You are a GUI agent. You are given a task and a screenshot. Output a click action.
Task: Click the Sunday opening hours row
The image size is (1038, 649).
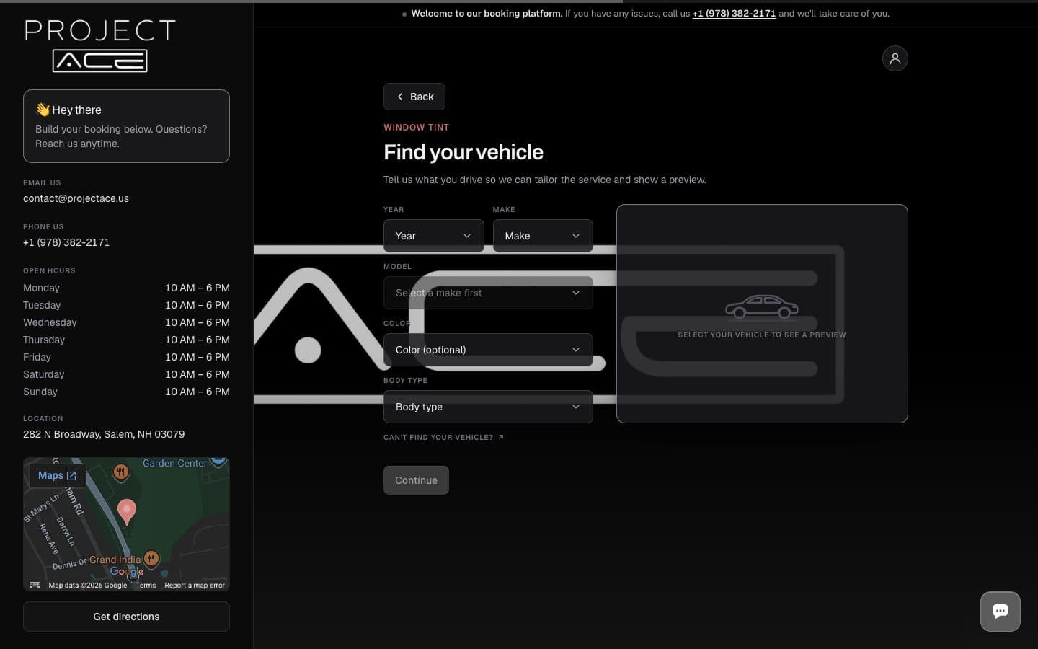(x=126, y=392)
